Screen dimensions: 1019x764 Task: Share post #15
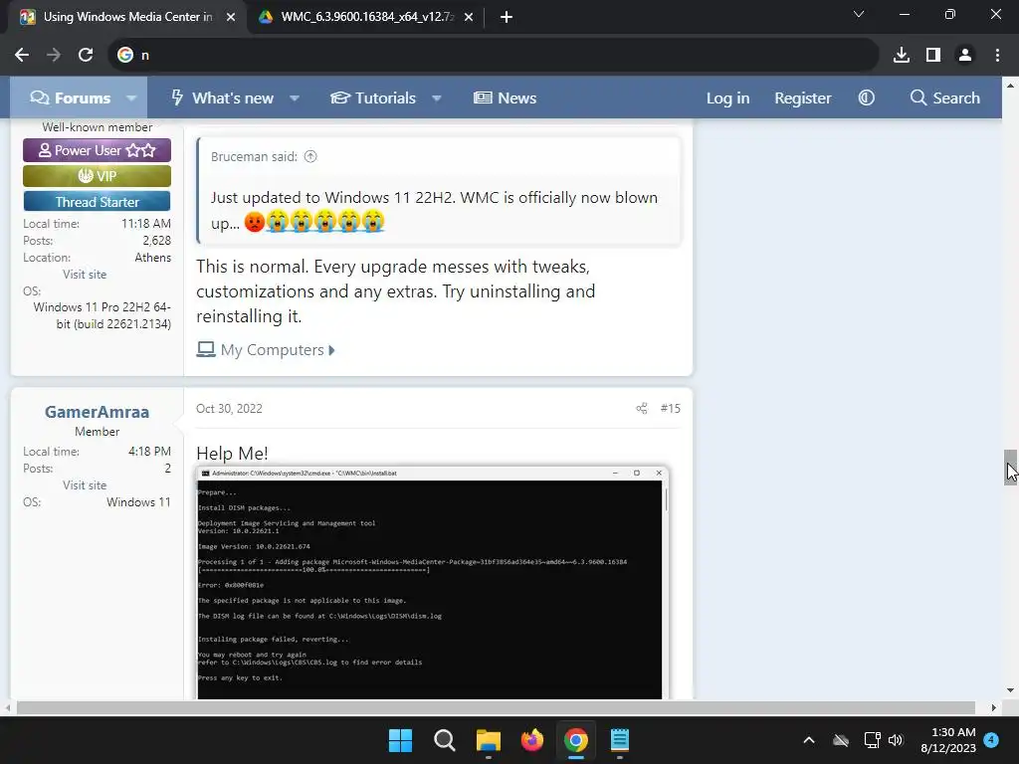(642, 409)
